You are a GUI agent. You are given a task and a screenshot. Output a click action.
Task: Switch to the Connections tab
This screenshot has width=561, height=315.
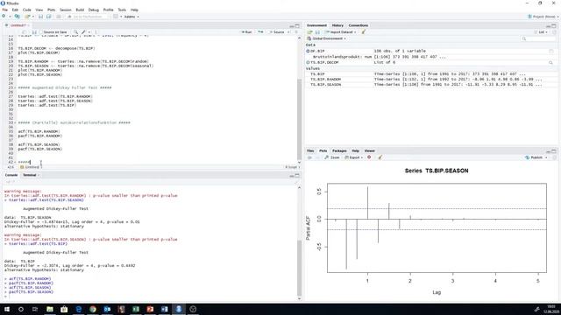click(359, 25)
